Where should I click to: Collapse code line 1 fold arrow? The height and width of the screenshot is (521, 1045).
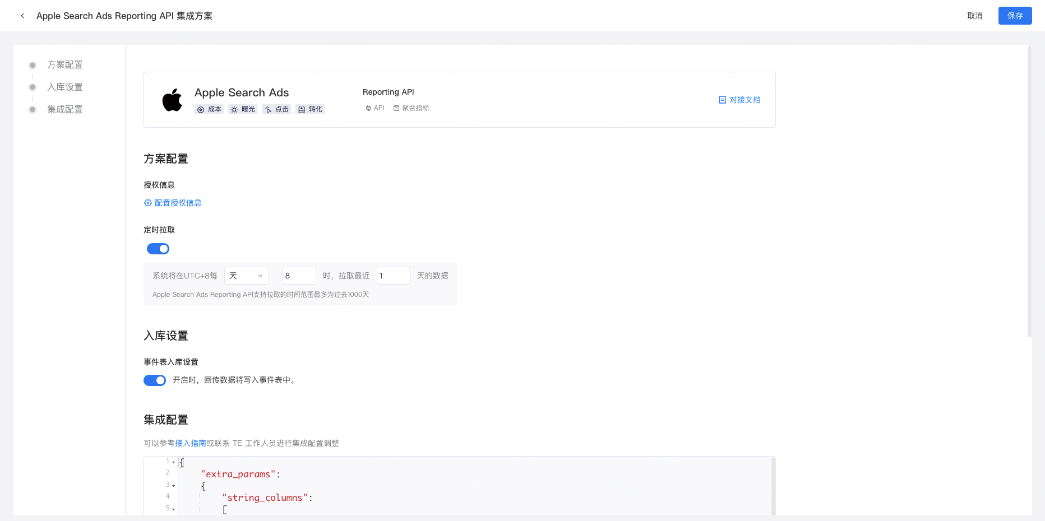point(174,462)
